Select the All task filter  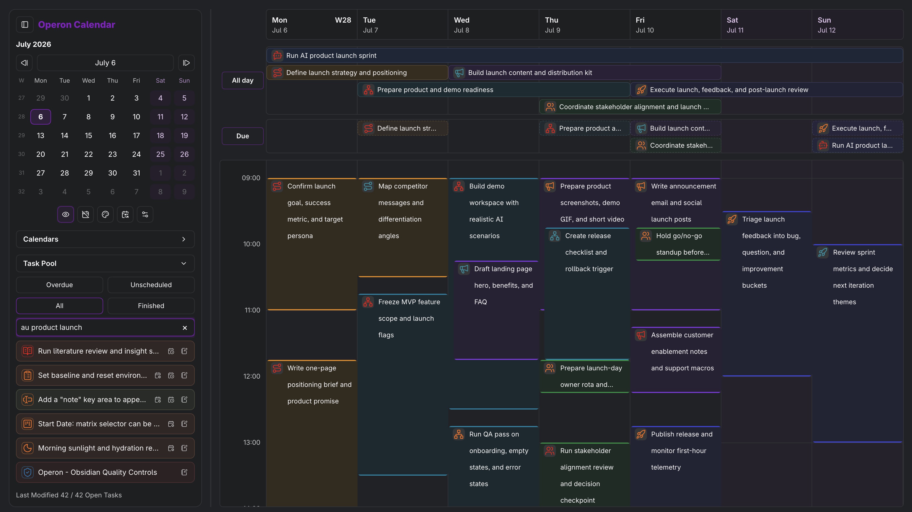[60, 306]
